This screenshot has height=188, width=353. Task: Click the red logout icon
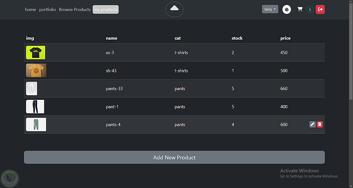pos(320,10)
